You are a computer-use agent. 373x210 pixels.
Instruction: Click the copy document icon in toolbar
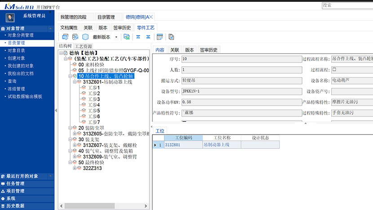coord(171,37)
